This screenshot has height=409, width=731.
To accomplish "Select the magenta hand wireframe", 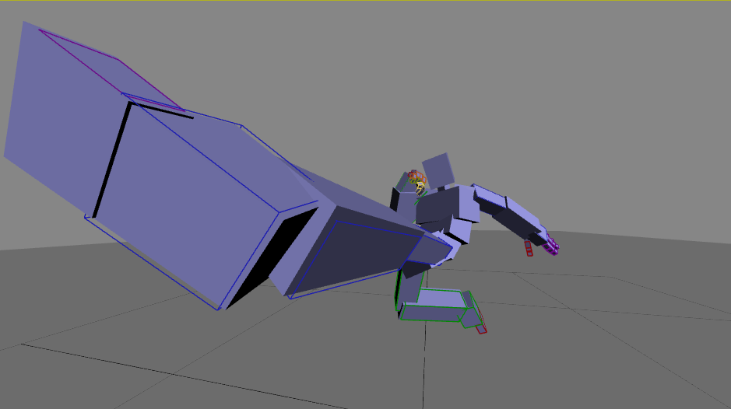I will [x=551, y=245].
